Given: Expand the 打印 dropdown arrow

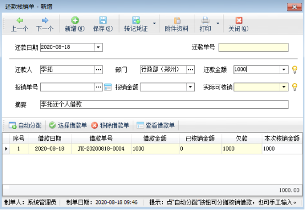Looking at the screenshot, I should click(x=218, y=24).
